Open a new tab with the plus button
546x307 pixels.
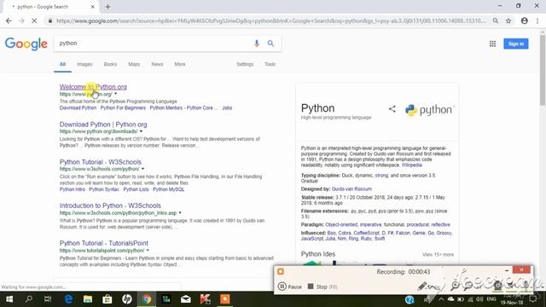click(x=107, y=7)
